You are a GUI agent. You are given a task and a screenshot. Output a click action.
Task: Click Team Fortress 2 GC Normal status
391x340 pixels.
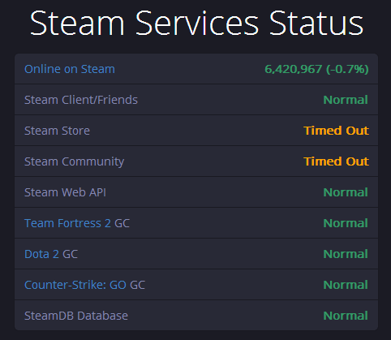(x=346, y=223)
